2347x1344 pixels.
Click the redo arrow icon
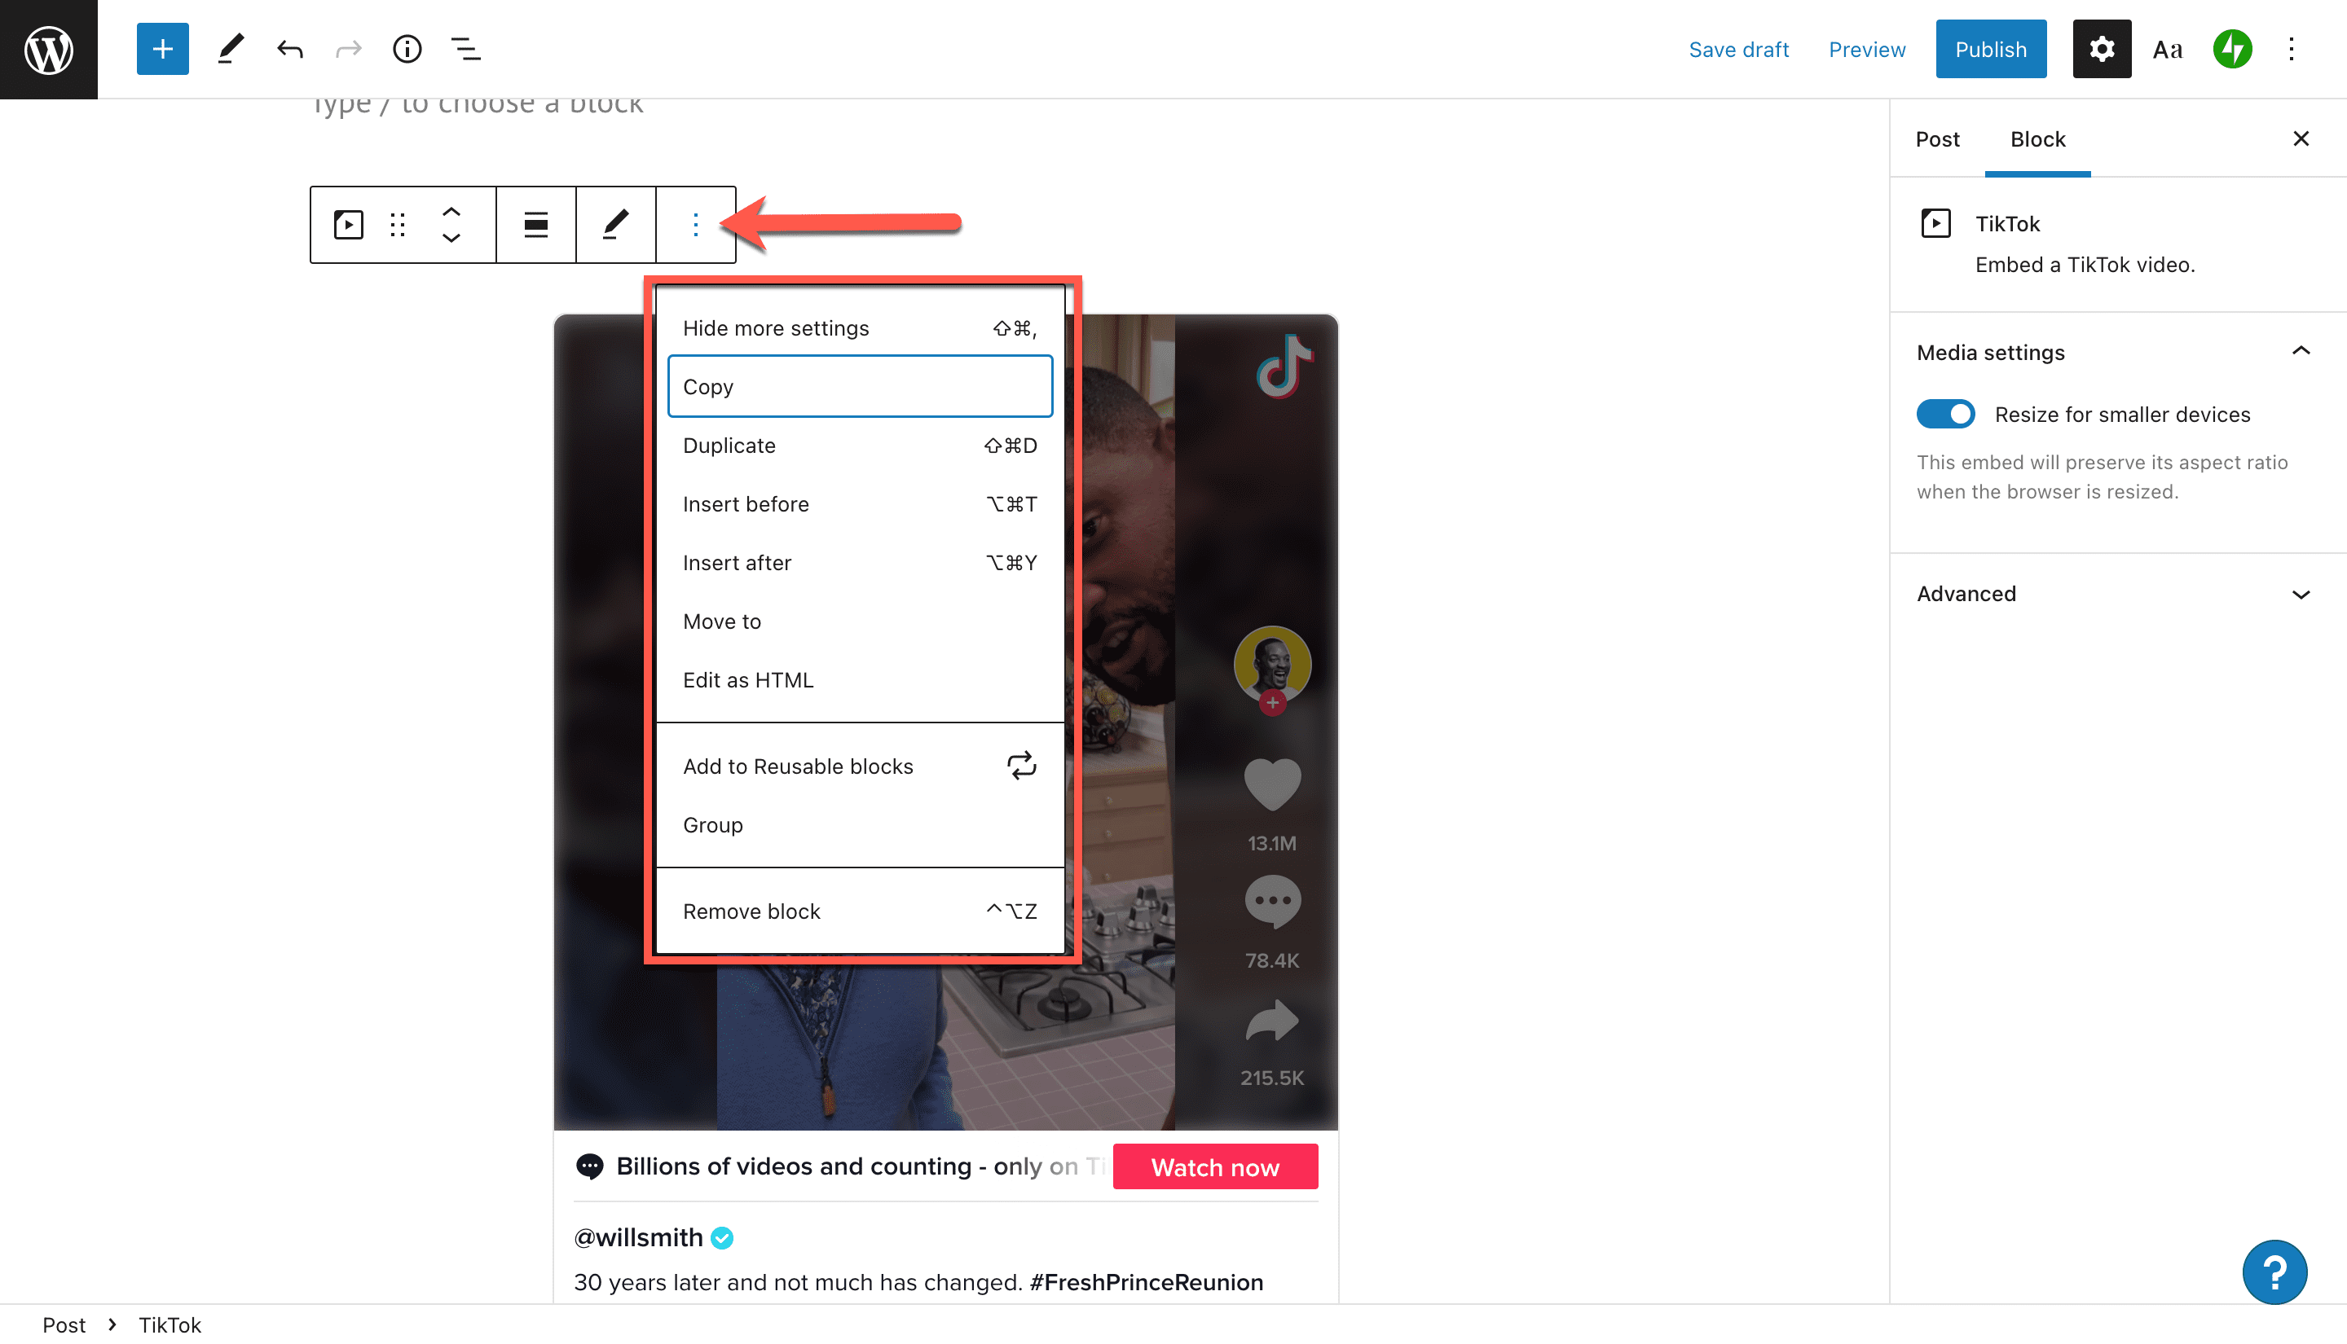(348, 48)
